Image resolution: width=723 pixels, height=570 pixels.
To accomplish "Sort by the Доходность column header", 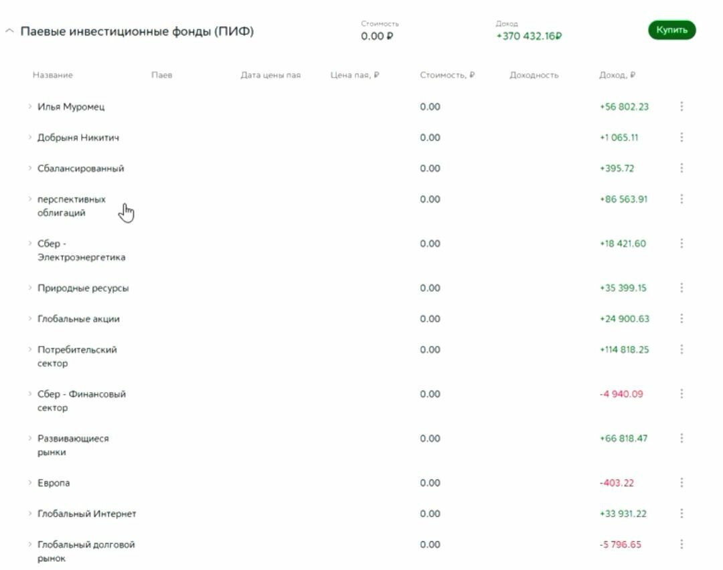I will tap(534, 75).
